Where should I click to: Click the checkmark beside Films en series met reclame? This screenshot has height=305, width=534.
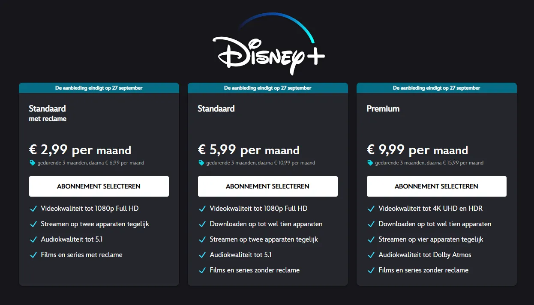click(33, 255)
